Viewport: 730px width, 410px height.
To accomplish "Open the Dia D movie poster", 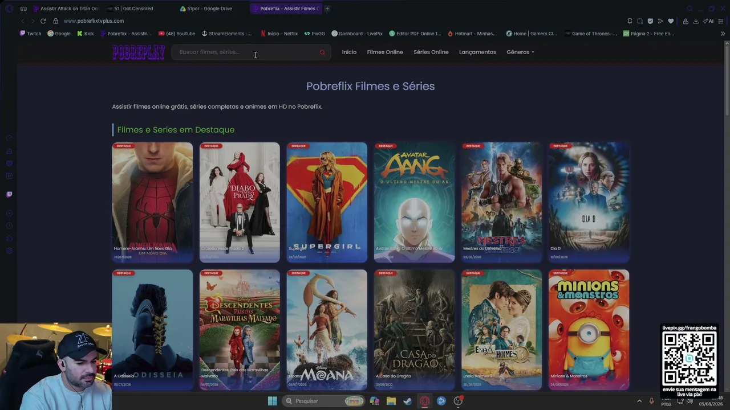I will pos(589,203).
